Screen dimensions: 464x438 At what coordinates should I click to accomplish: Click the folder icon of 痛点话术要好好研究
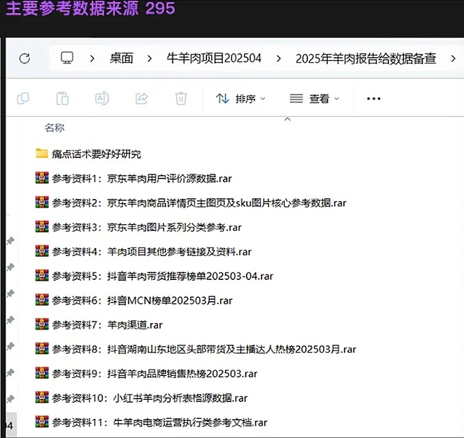(x=42, y=153)
